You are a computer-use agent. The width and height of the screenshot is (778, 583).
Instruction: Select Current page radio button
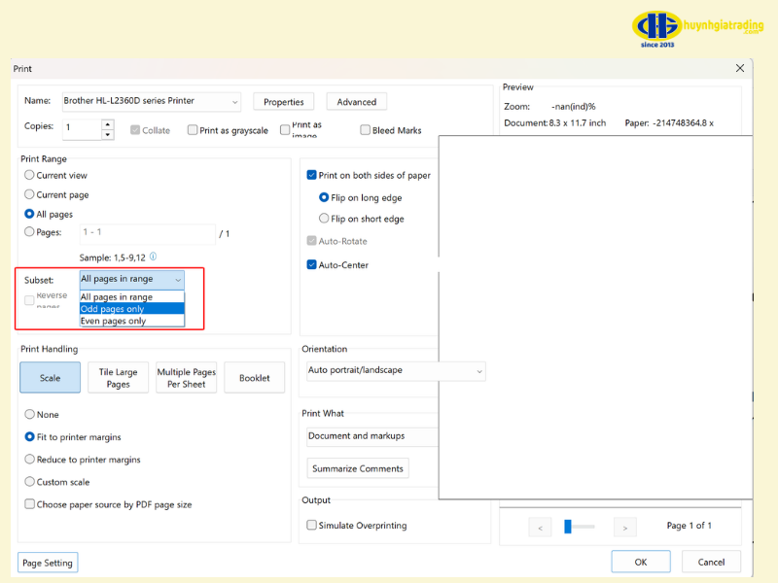29,195
